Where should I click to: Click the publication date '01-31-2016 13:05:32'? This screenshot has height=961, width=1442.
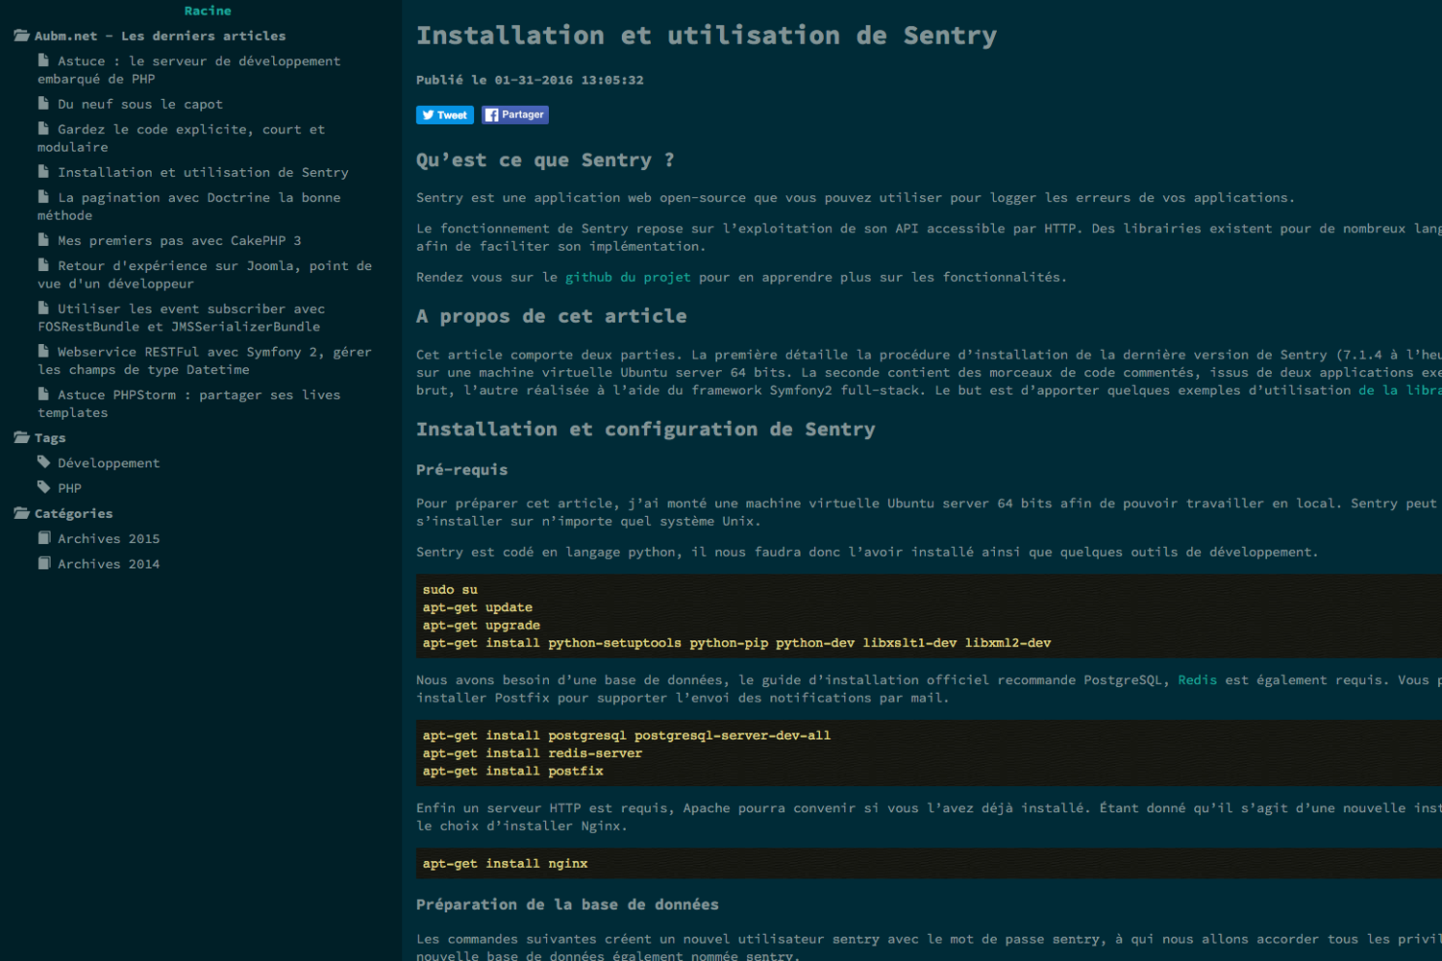tap(569, 80)
